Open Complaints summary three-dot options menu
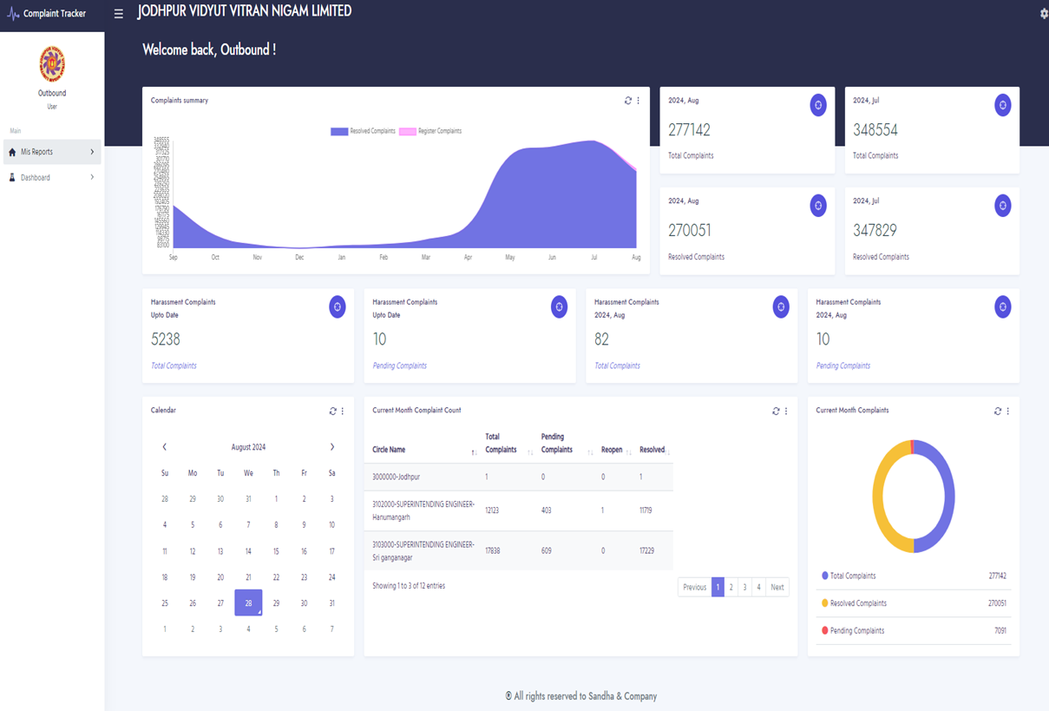 pyautogui.click(x=639, y=101)
